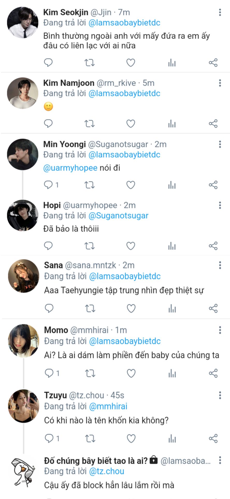This screenshot has height=499, width=230.
Task: Open the @tz.chou mention in the last reply
Action: click(106, 471)
